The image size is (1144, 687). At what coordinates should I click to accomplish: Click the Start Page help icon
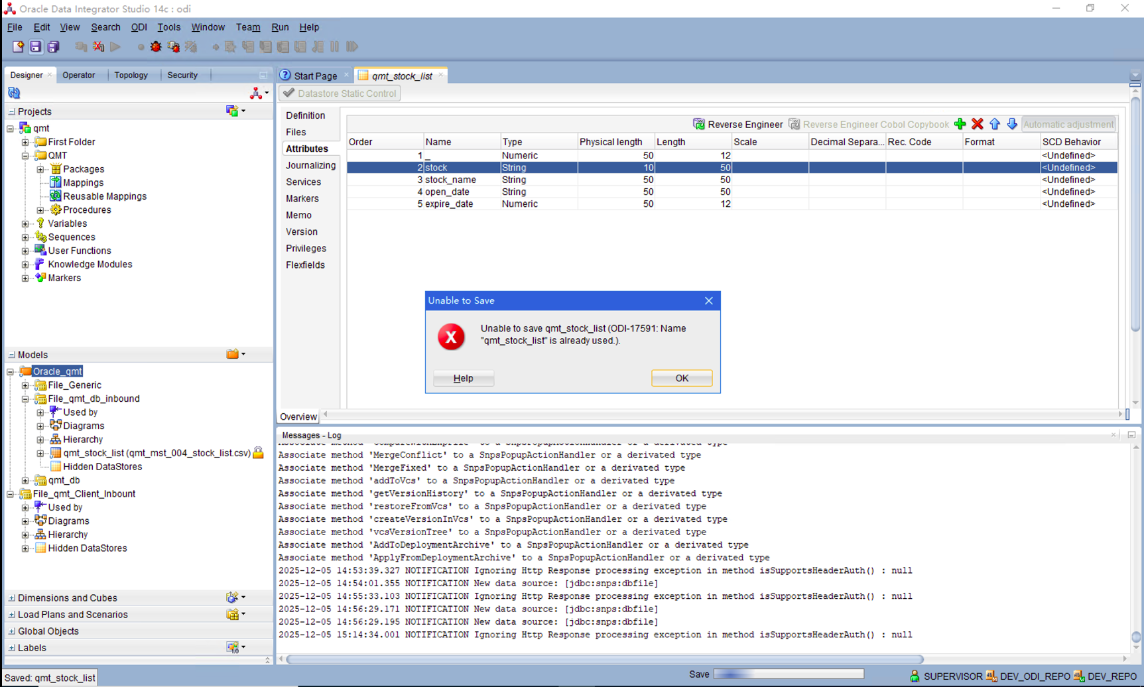[x=285, y=76]
